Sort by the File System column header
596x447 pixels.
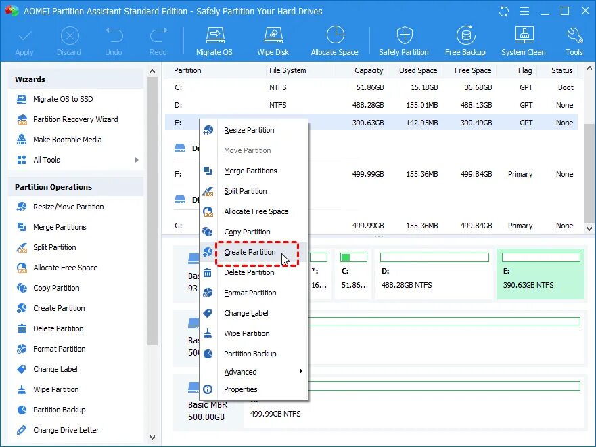pyautogui.click(x=288, y=70)
